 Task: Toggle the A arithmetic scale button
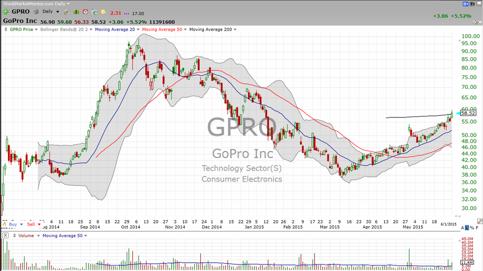462,228
